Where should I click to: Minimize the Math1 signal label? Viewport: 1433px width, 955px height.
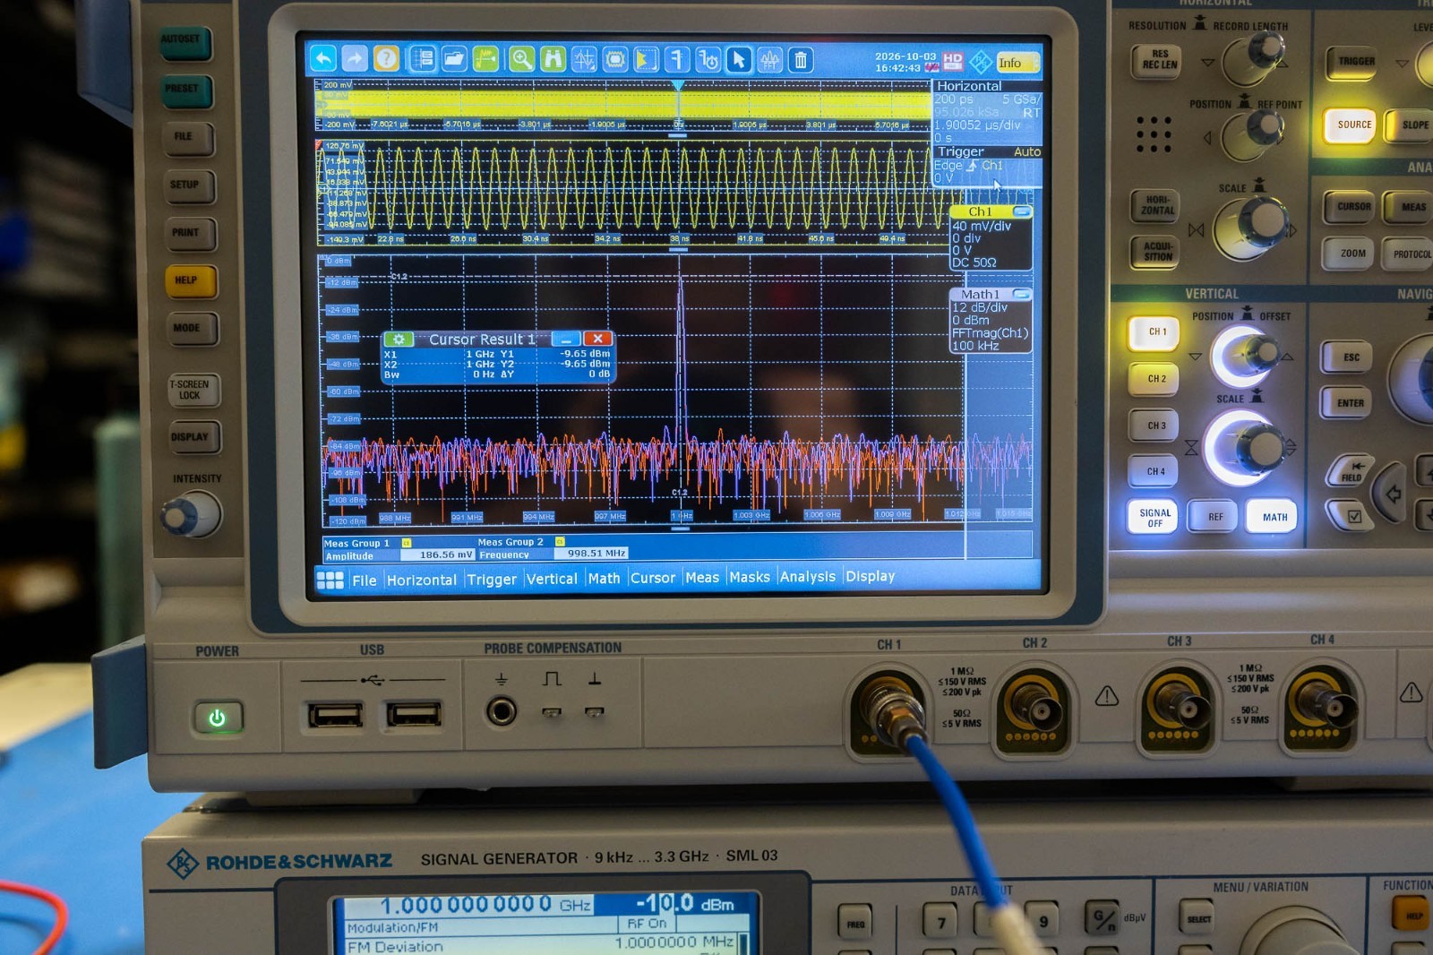click(1021, 294)
